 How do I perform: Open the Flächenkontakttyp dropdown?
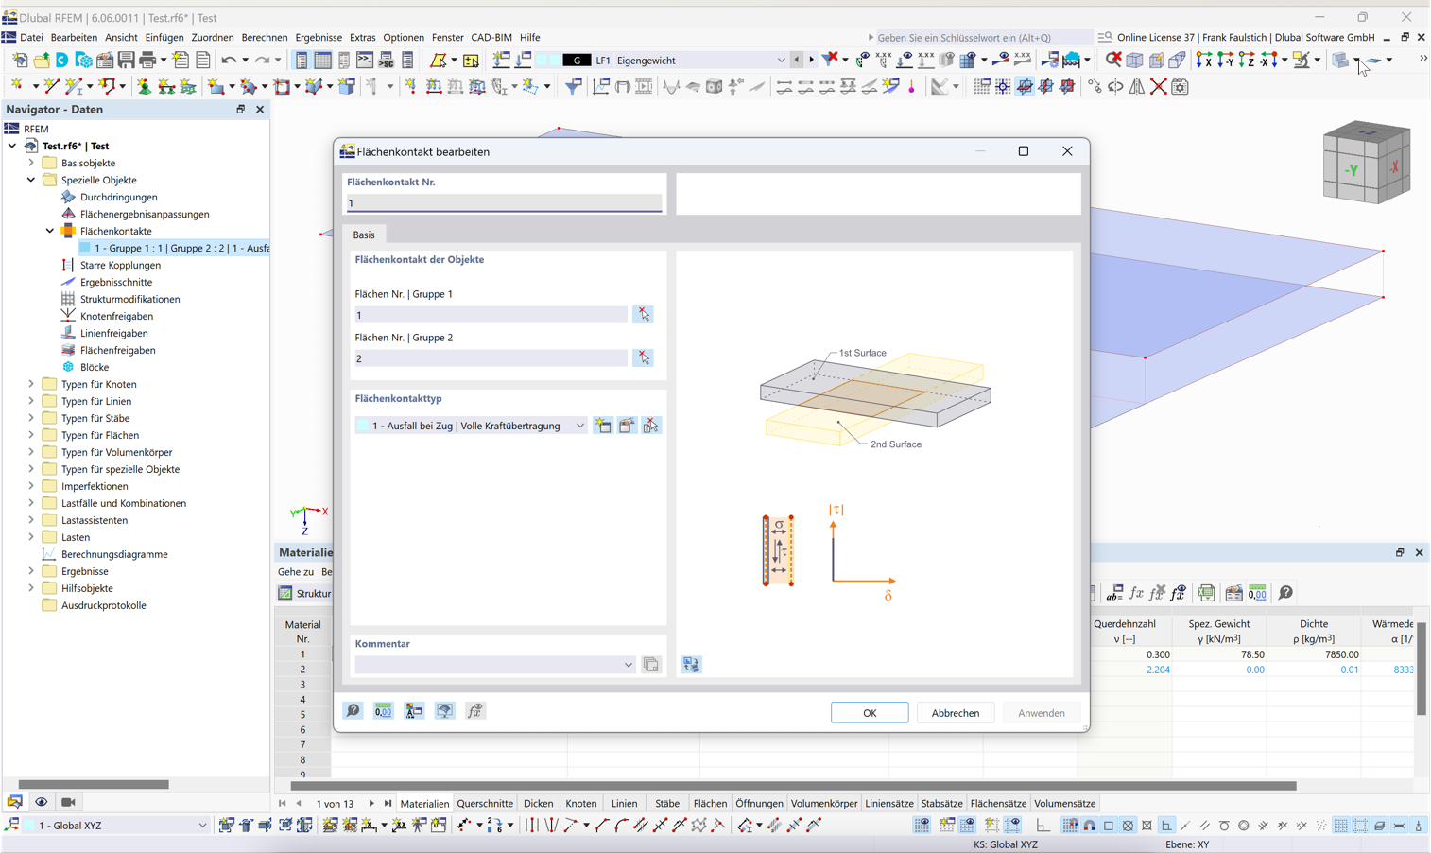point(579,425)
